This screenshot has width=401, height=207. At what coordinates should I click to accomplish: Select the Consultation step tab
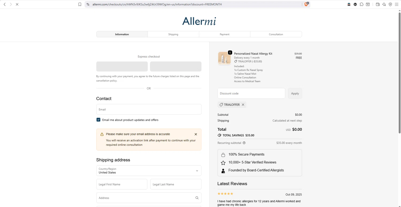276,34
